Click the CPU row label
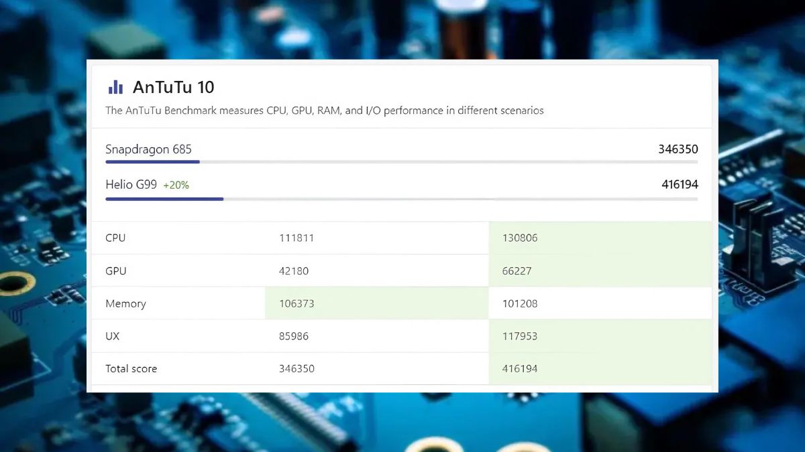The height and width of the screenshot is (452, 805). (115, 238)
